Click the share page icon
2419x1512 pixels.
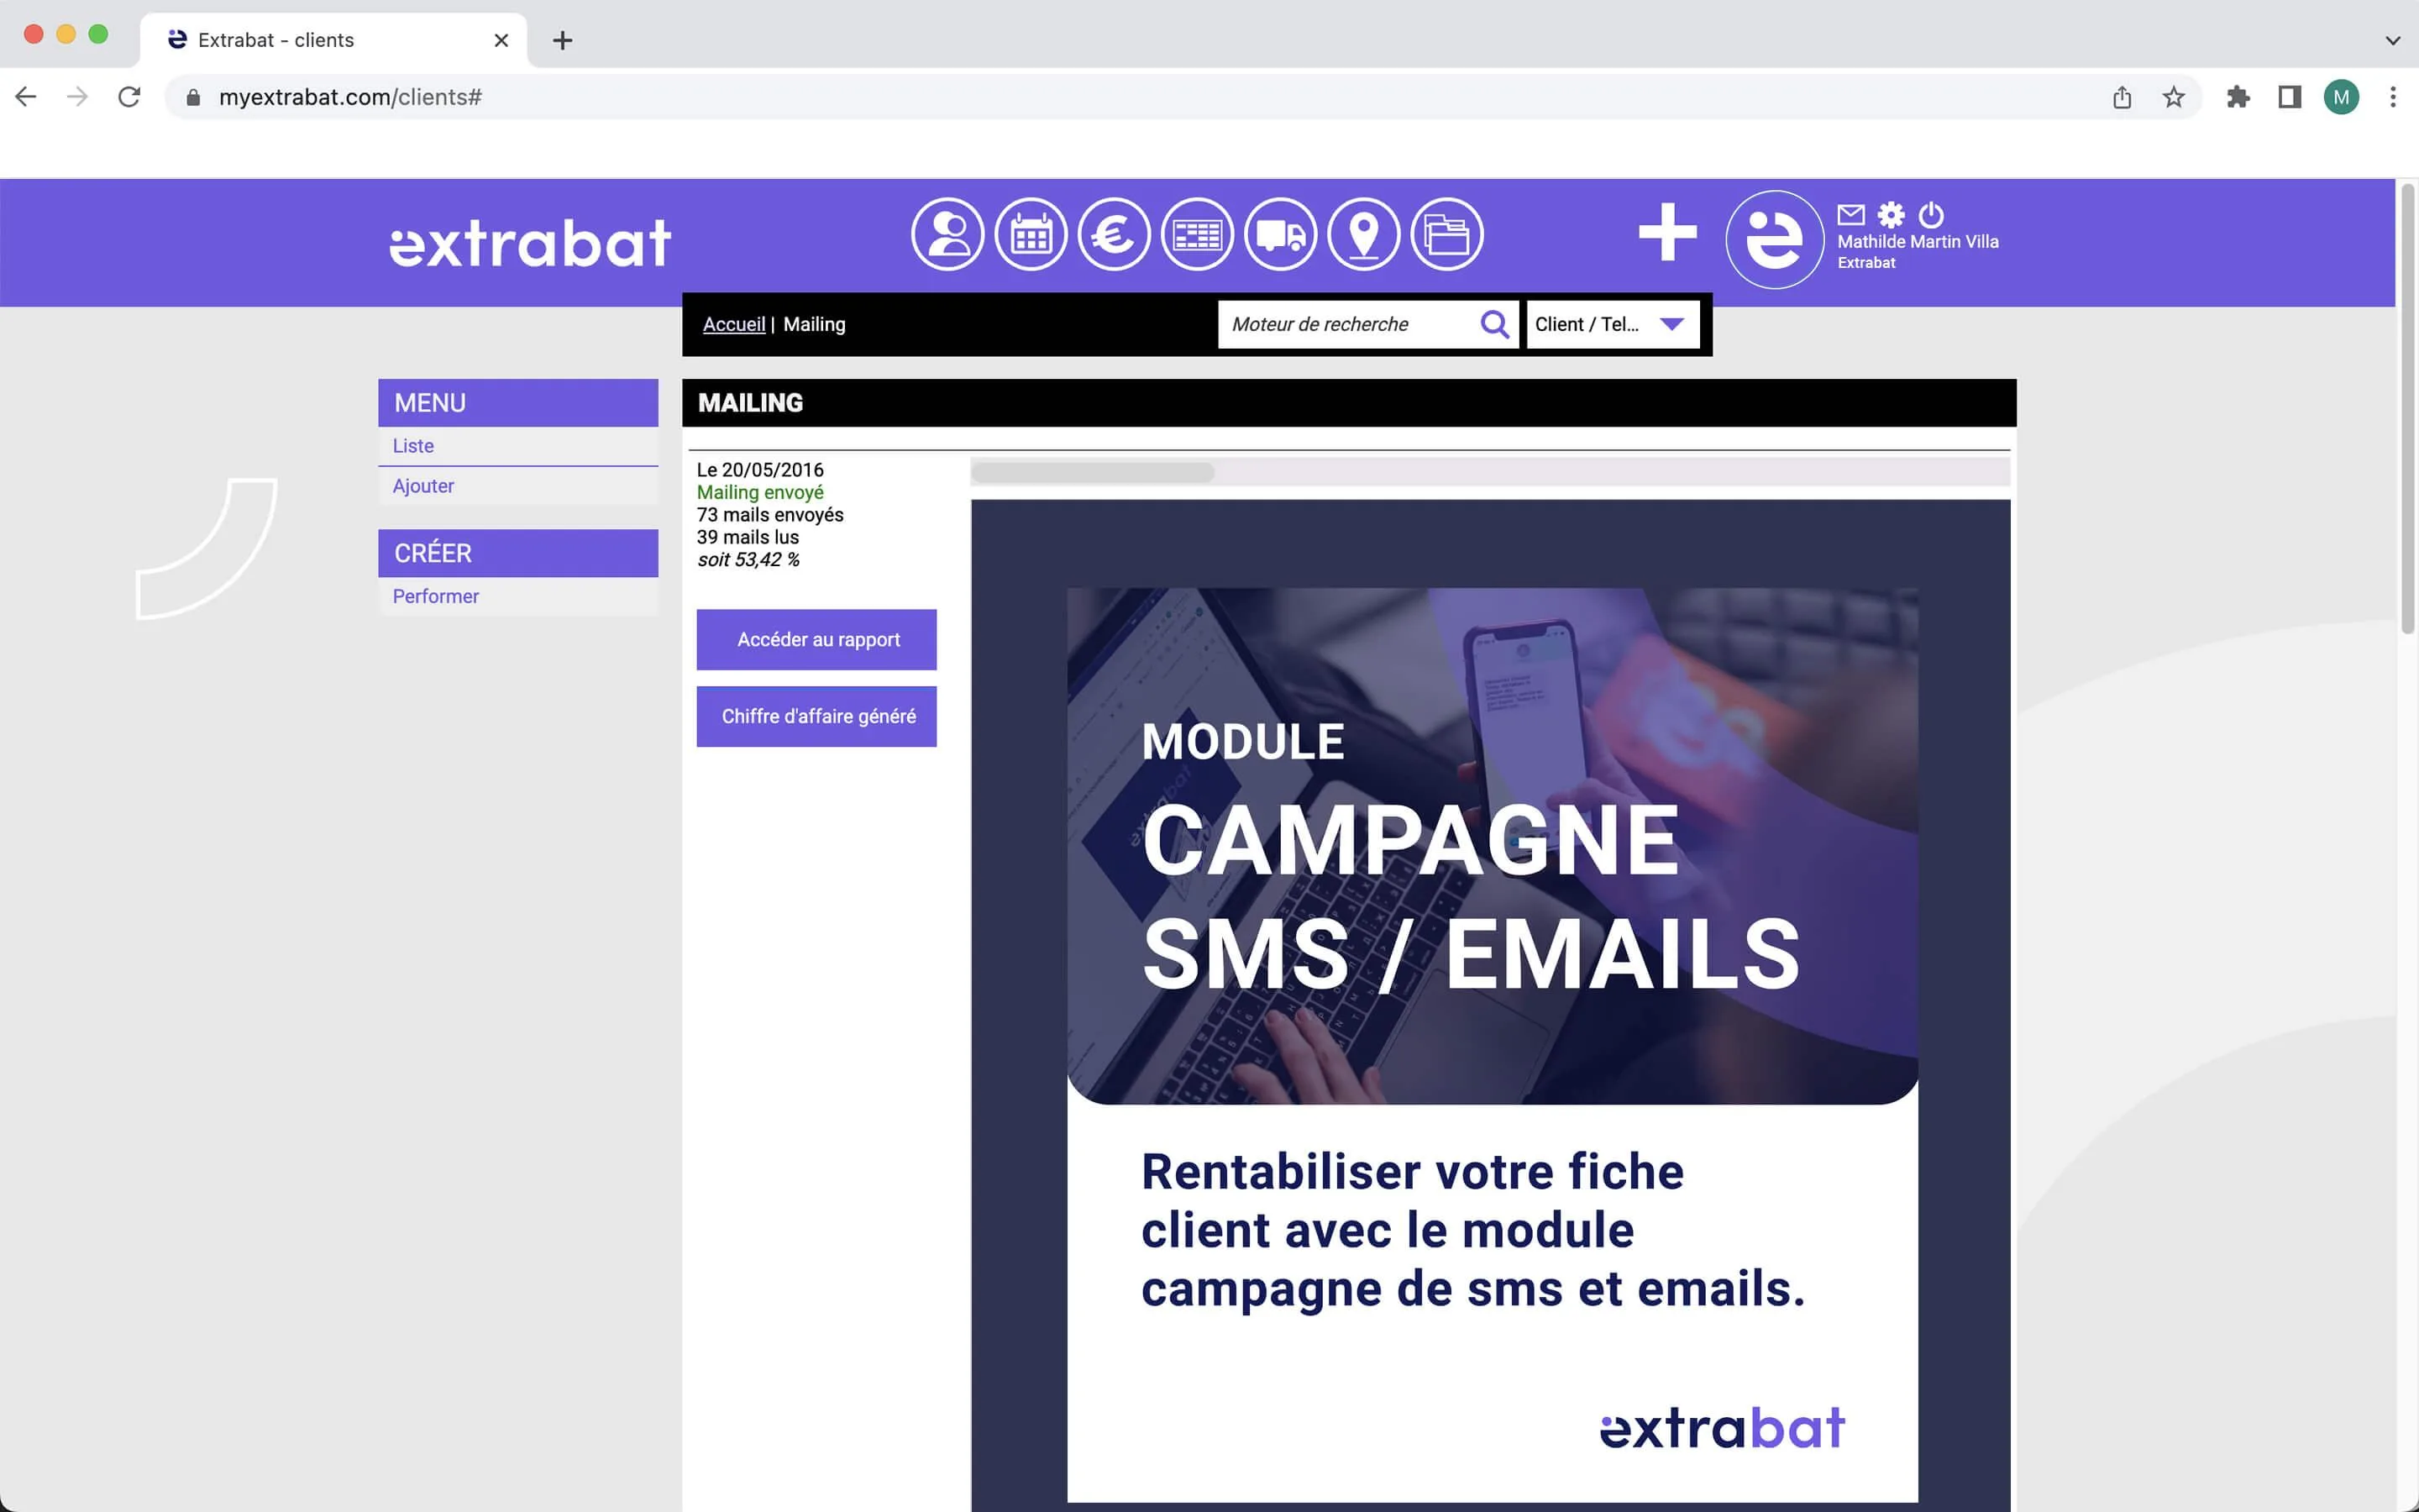tap(2123, 97)
